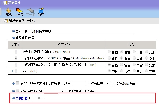The width and height of the screenshot is (159, 105).
Task: Click the 完成 (Finish) toolbar icon
Action: coord(9,12)
